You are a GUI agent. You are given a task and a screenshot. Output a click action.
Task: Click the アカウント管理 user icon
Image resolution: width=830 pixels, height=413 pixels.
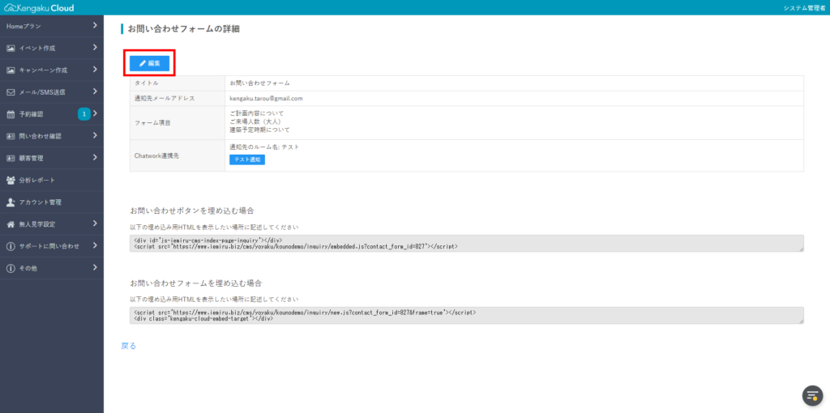pyautogui.click(x=11, y=202)
